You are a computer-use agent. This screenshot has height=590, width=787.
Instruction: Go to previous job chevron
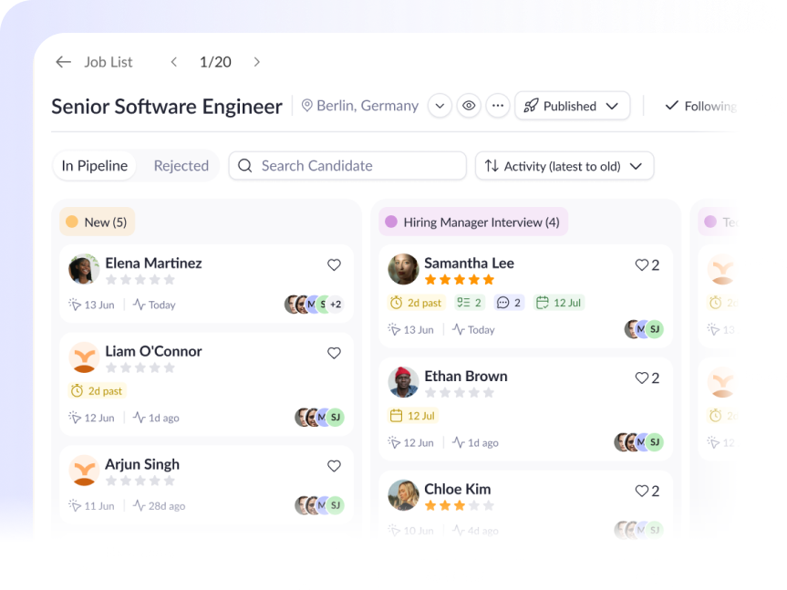click(x=174, y=62)
